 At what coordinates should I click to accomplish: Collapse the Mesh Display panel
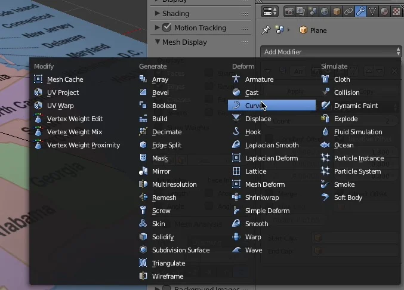[x=158, y=42]
